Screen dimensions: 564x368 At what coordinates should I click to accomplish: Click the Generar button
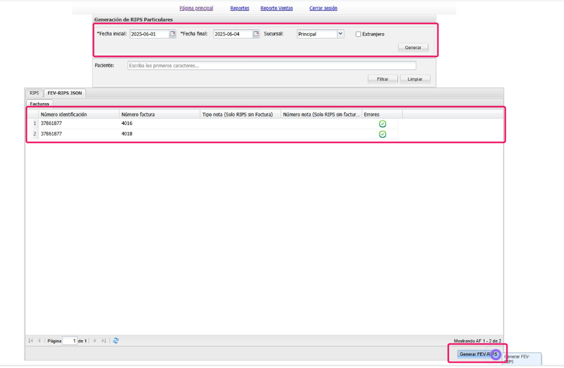coord(413,47)
